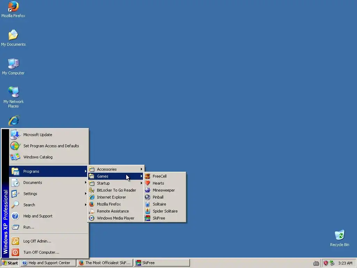Click the Solitaire game icon
The height and width of the screenshot is (268, 357).
pos(147,204)
